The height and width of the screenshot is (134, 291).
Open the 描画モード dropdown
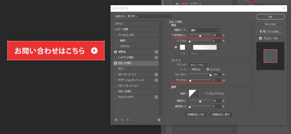(x=205, y=30)
